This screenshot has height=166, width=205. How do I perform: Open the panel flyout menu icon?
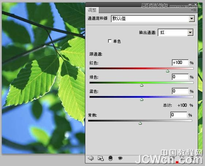[x=194, y=10]
